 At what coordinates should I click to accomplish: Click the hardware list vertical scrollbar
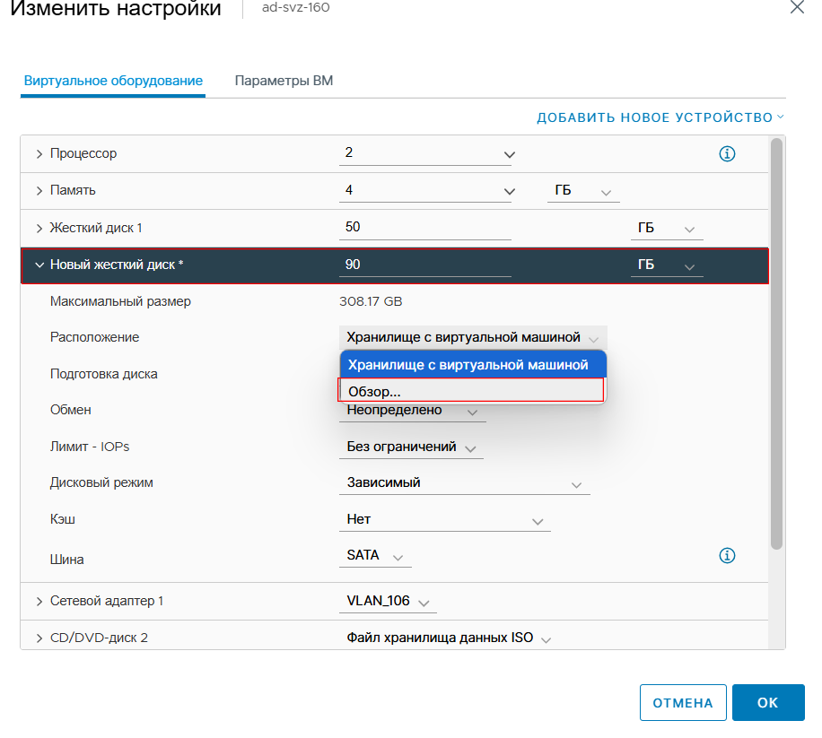776,343
